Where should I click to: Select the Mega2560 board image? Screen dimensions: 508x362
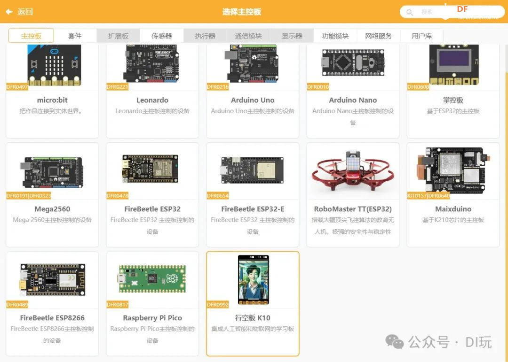click(x=53, y=172)
